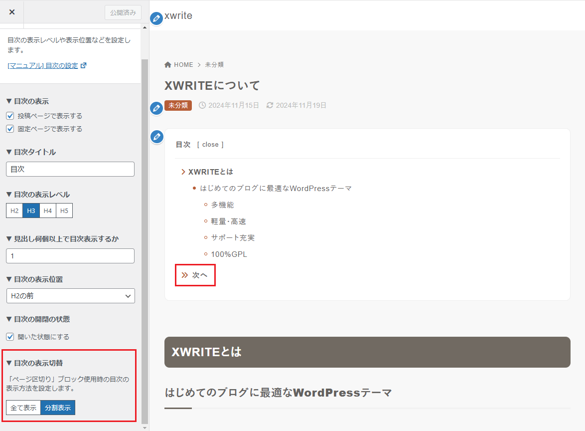The image size is (585, 431).
Task: Click the refresh icon next to 2024年11月19日
Action: pos(270,105)
